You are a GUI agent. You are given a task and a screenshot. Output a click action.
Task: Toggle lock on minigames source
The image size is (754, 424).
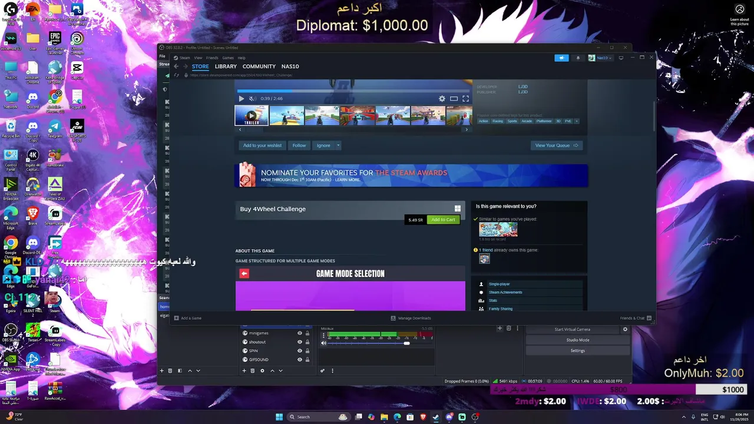(307, 333)
